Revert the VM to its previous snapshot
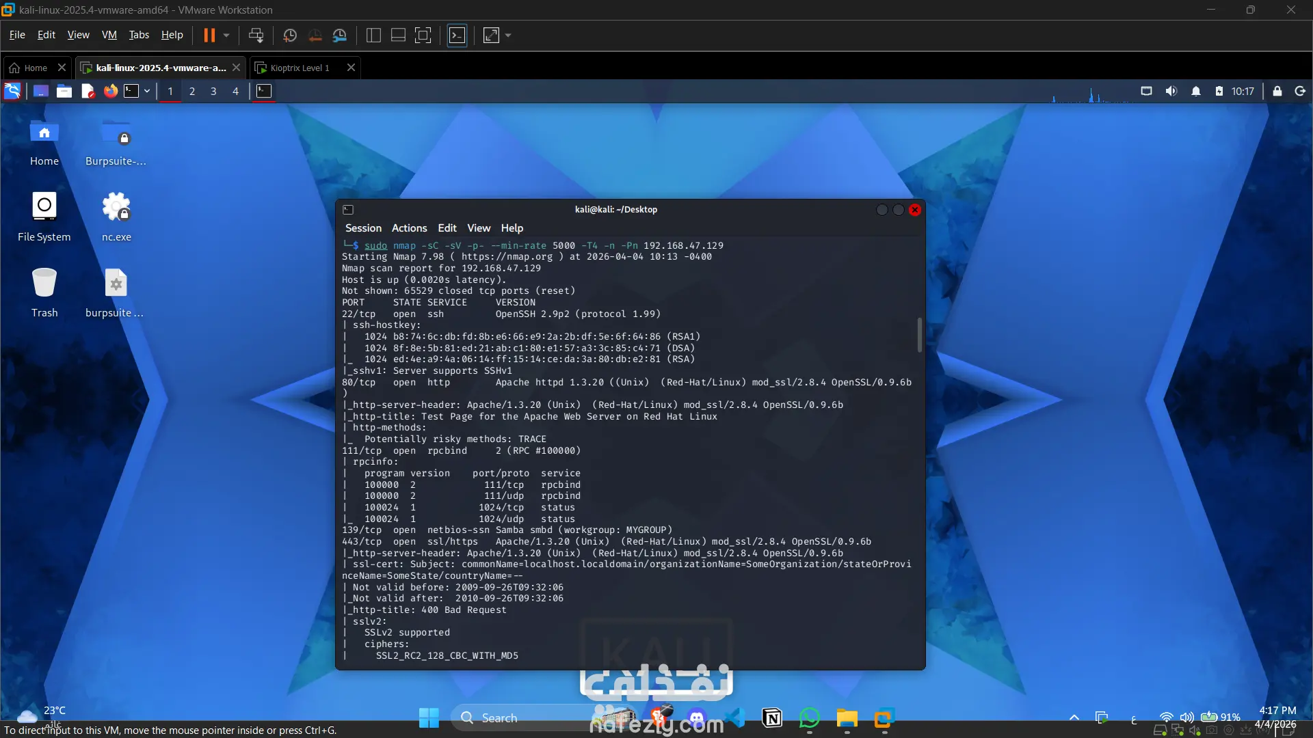This screenshot has width=1313, height=738. click(315, 35)
